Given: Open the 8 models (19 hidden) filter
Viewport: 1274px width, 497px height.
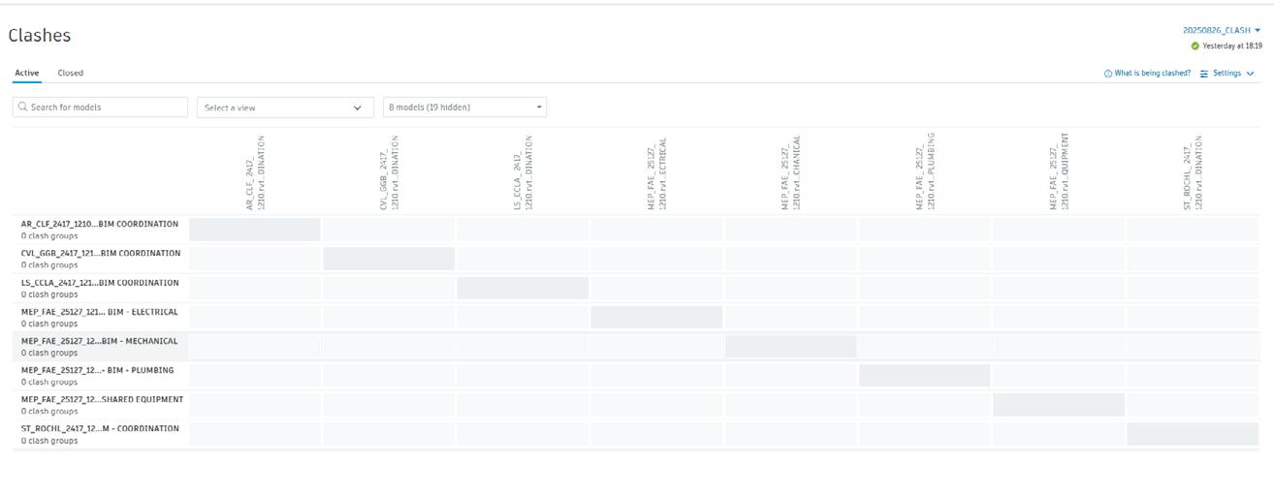Looking at the screenshot, I should pyautogui.click(x=464, y=108).
